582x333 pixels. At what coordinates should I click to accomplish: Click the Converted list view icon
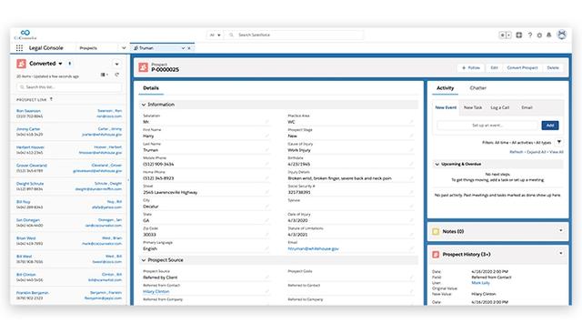pos(21,64)
